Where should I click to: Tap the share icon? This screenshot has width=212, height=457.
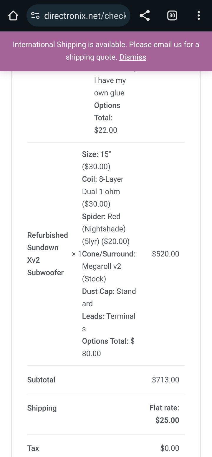tap(145, 16)
